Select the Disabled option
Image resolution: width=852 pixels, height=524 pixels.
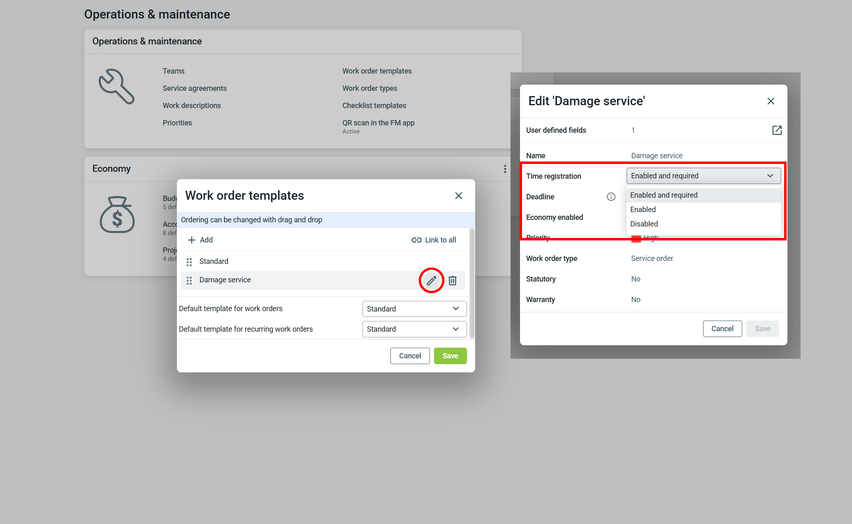[644, 224]
